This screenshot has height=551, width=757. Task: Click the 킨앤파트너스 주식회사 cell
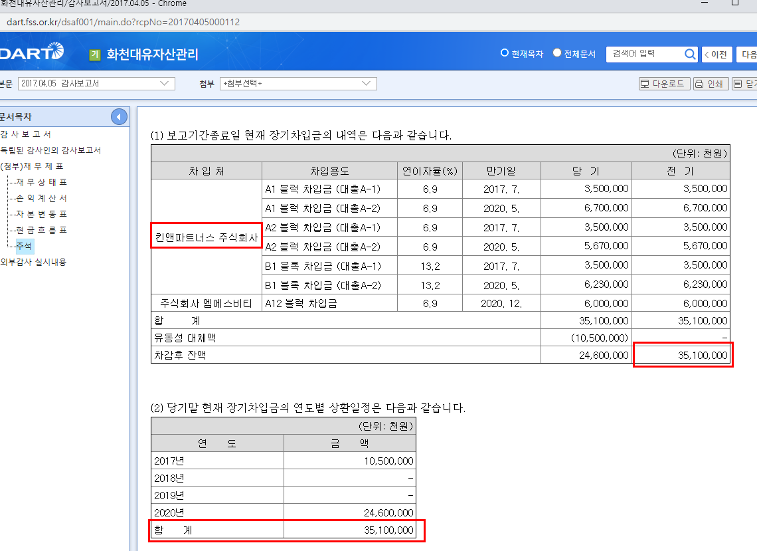coord(207,237)
